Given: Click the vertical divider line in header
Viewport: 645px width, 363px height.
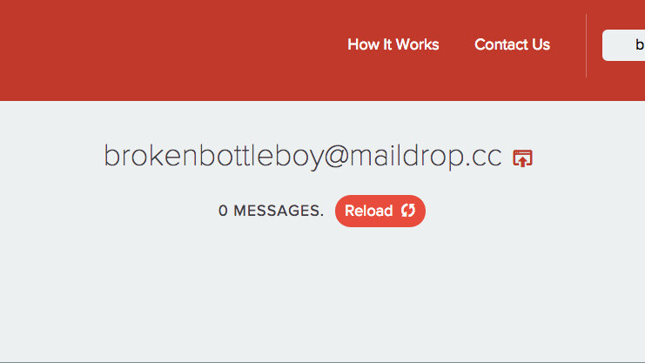Looking at the screenshot, I should click(586, 45).
